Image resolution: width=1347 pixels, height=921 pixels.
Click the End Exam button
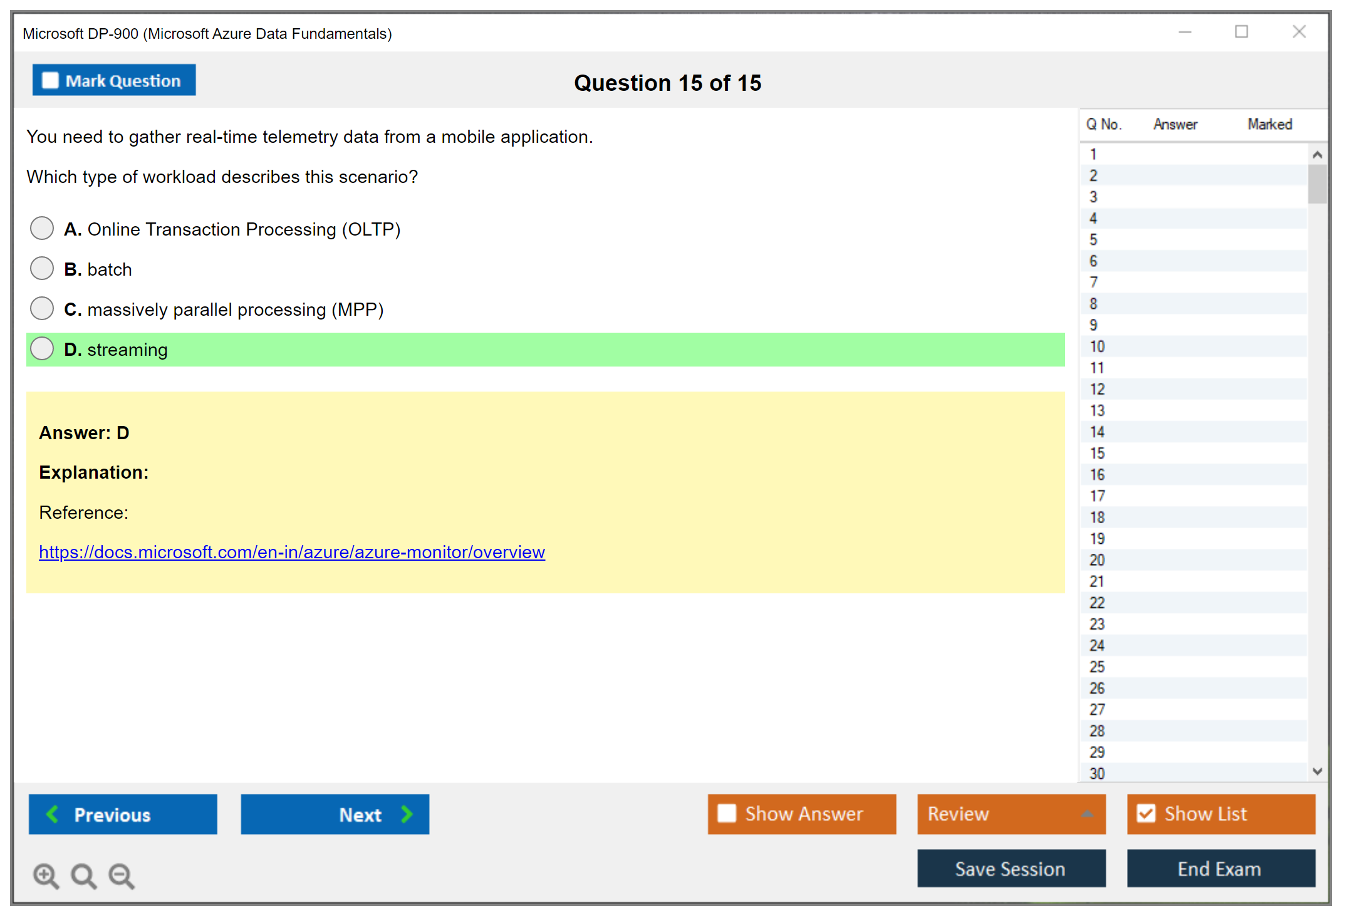[1220, 868]
